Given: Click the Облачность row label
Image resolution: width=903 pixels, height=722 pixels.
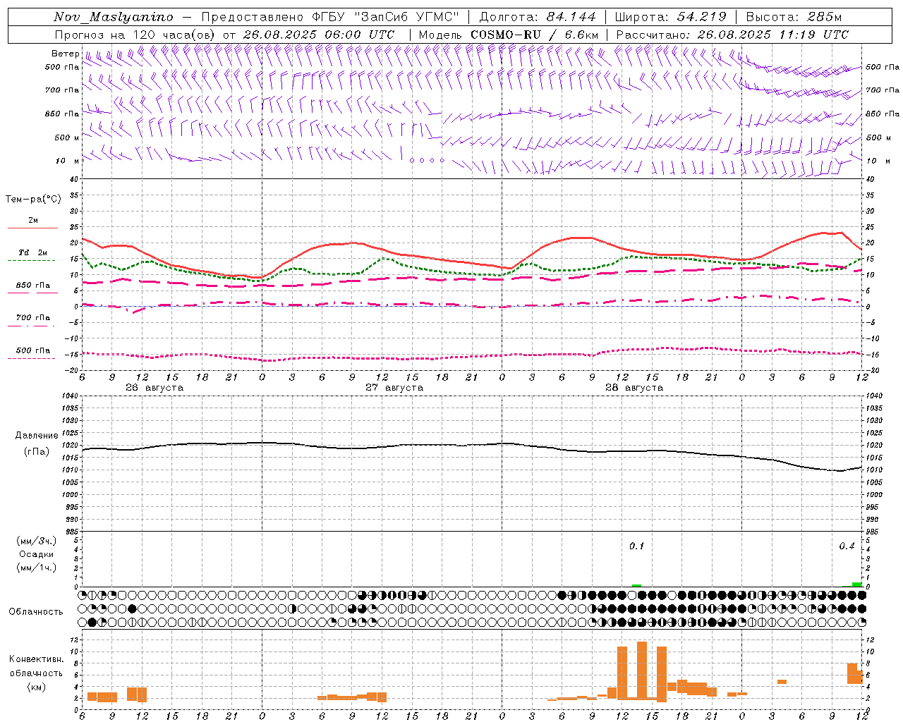Looking at the screenshot, I should point(36,612).
